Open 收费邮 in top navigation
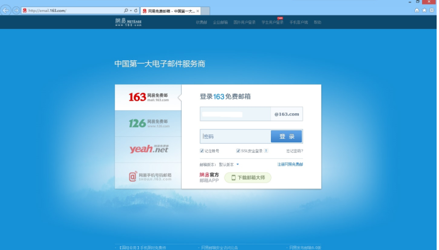The image size is (439, 250). [x=201, y=22]
